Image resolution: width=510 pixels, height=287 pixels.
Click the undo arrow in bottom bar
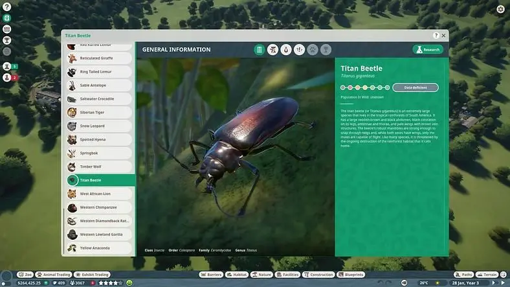(380, 283)
